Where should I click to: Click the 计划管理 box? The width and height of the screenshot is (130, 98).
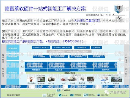pos(41,57)
